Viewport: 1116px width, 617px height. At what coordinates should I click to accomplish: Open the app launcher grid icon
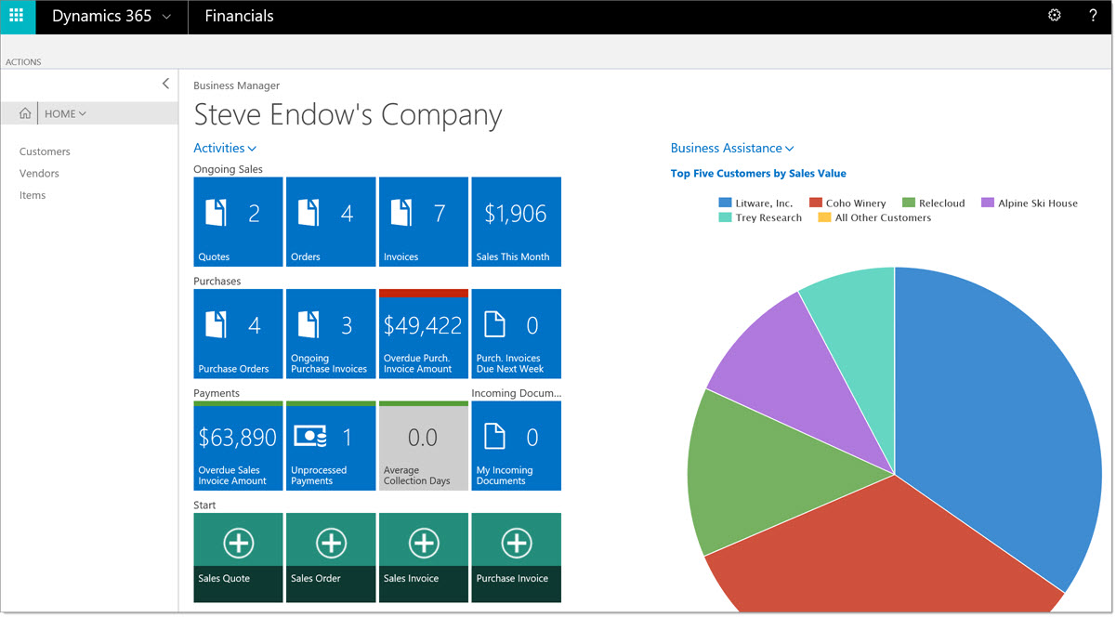click(17, 16)
